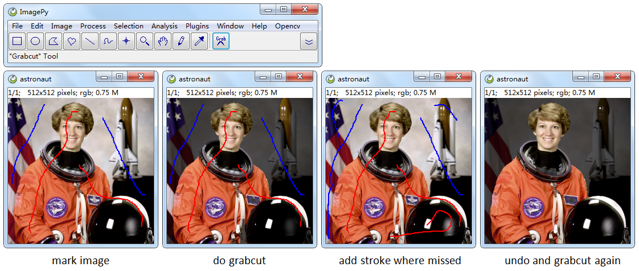Expand the toolbar with double-chevron button
The width and height of the screenshot is (639, 271).
[x=309, y=41]
